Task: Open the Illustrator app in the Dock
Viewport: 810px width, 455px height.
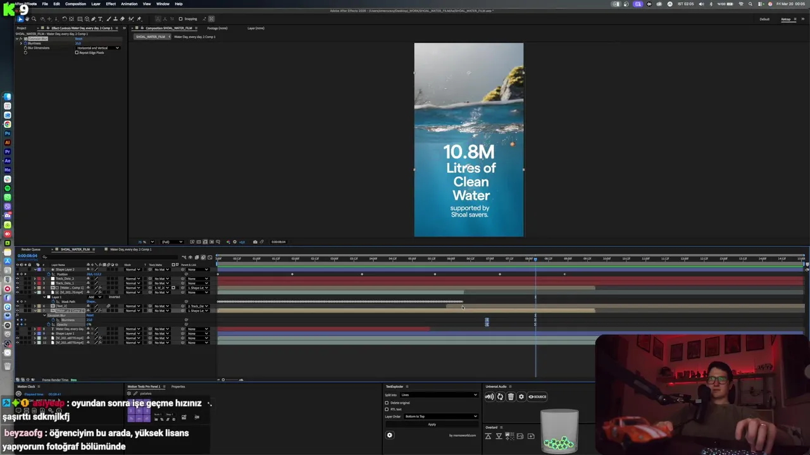Action: click(7, 142)
